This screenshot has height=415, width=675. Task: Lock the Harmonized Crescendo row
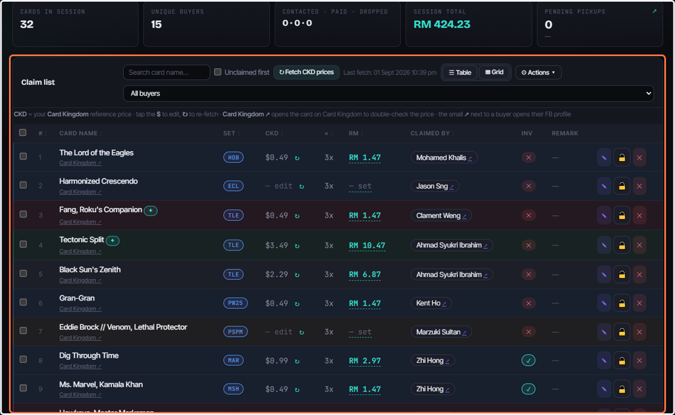click(622, 186)
